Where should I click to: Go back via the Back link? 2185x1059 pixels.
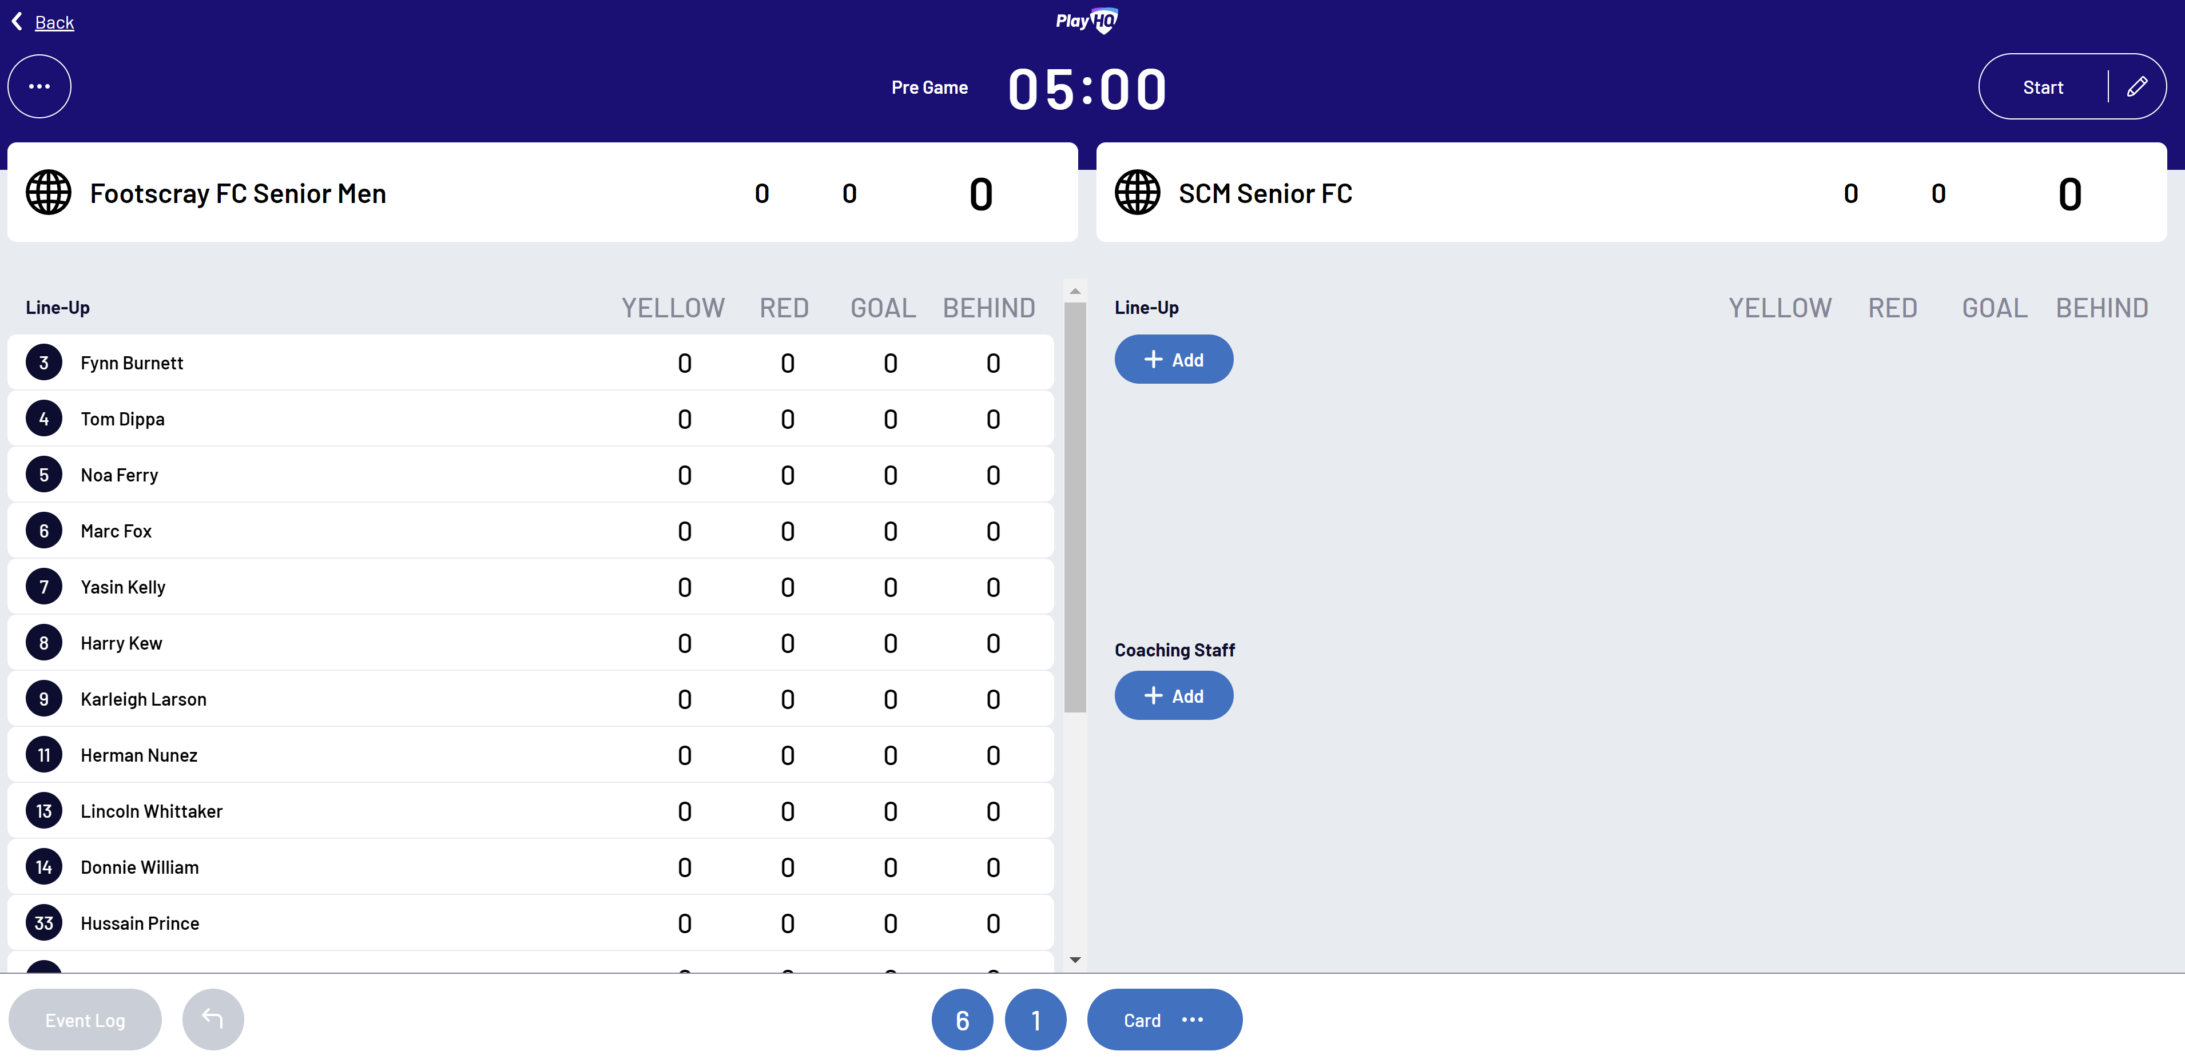(54, 23)
